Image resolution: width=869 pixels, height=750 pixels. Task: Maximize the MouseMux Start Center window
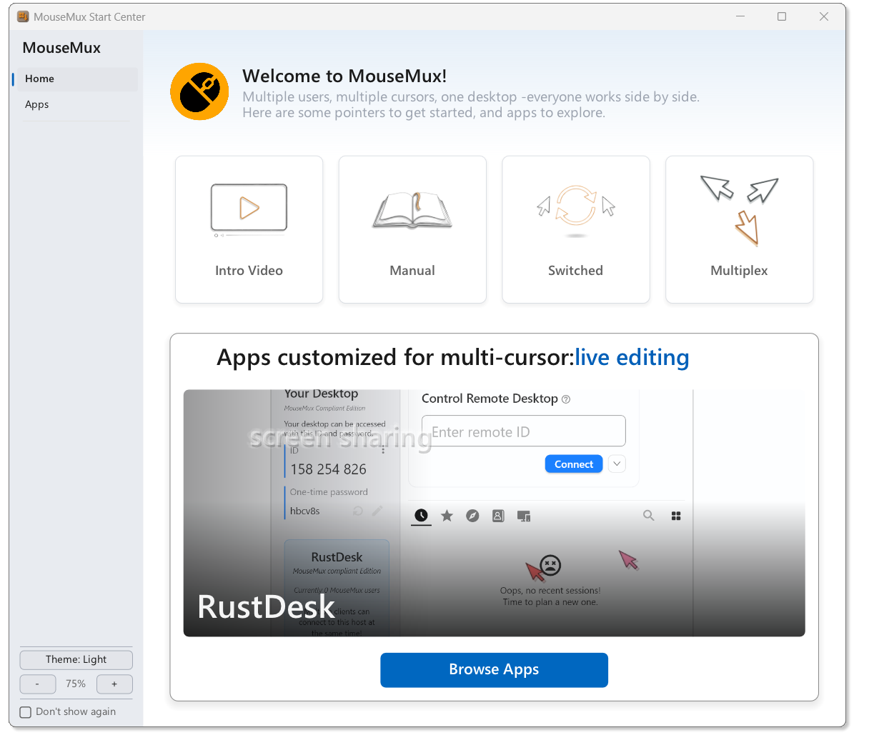[782, 16]
